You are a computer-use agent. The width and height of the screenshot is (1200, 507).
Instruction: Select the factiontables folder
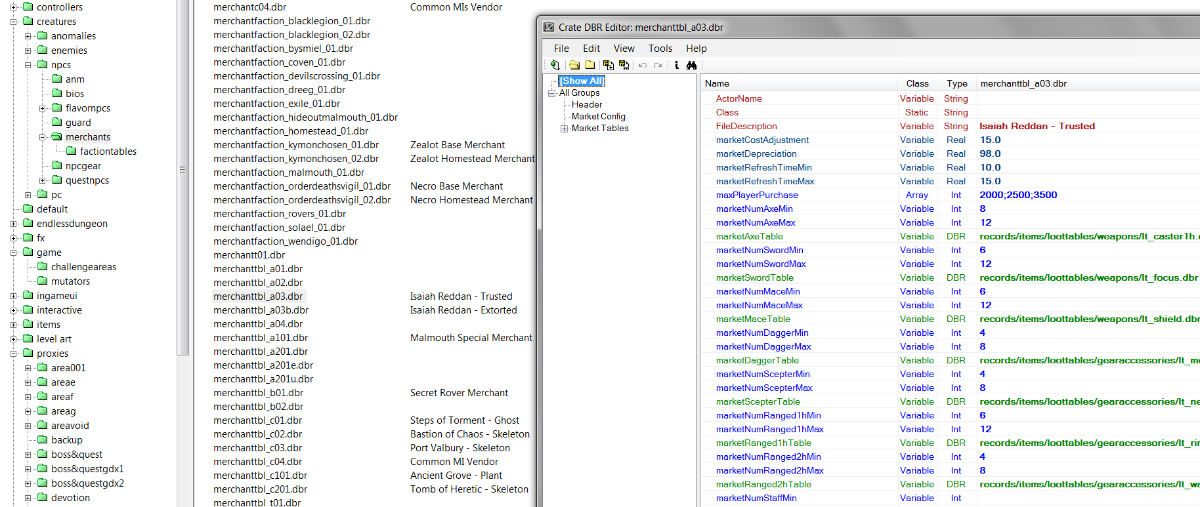[108, 152]
